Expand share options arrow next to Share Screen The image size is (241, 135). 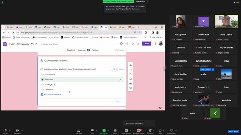[x=109, y=130]
